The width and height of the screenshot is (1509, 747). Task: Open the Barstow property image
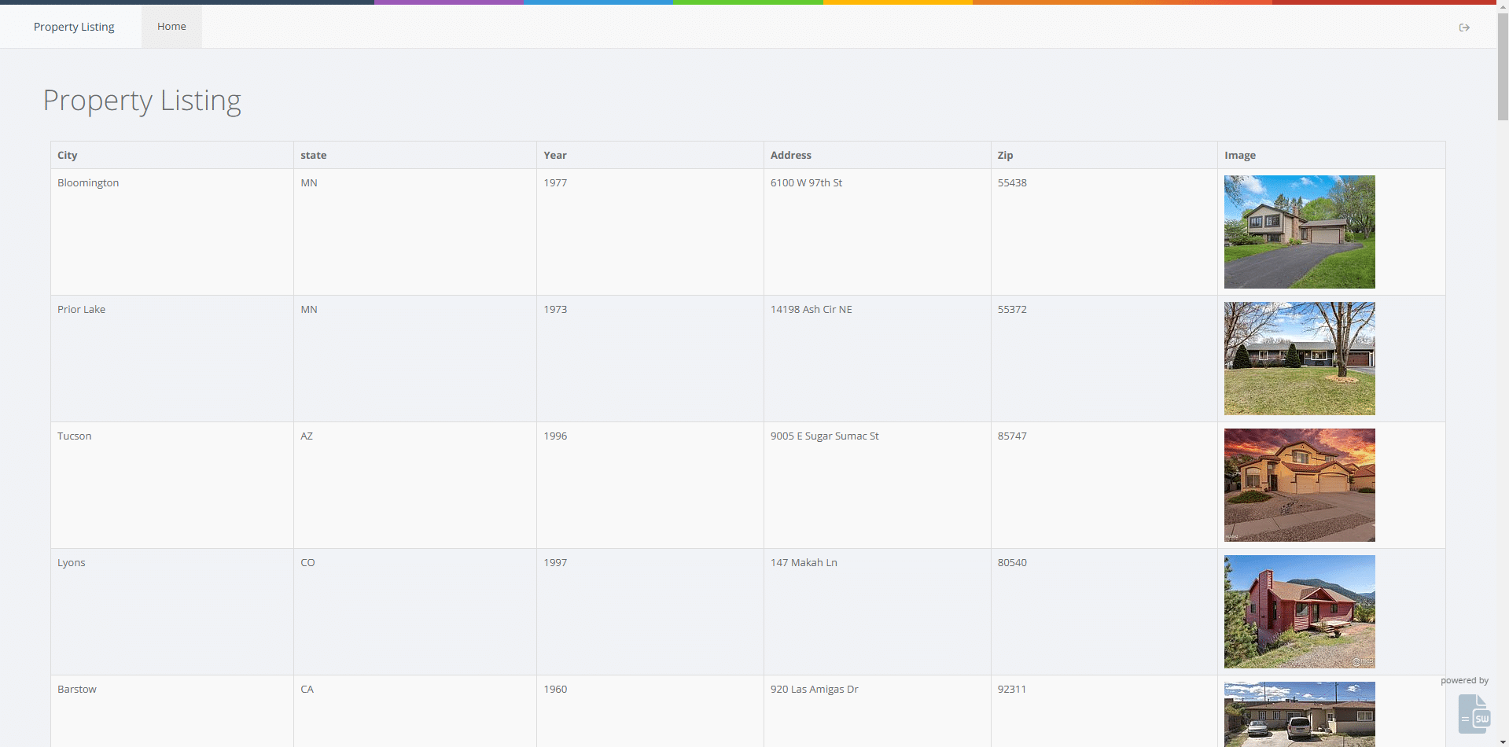click(1299, 713)
